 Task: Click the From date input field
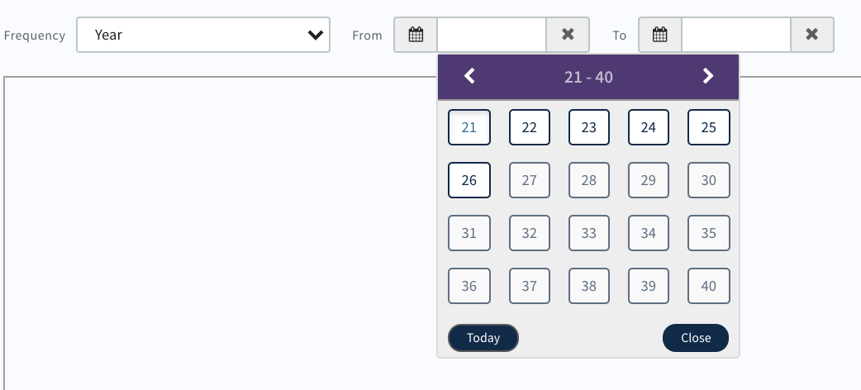pyautogui.click(x=492, y=35)
